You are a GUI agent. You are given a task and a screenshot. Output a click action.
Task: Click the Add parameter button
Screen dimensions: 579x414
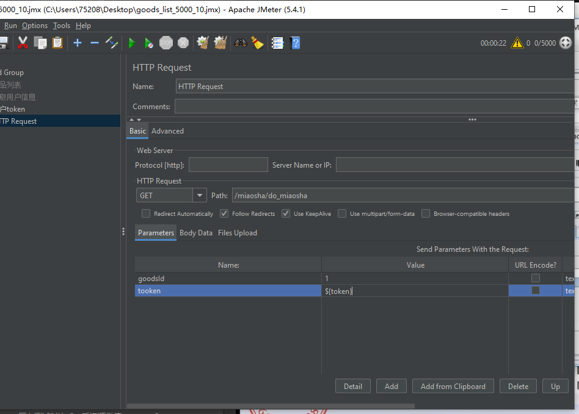(x=391, y=386)
